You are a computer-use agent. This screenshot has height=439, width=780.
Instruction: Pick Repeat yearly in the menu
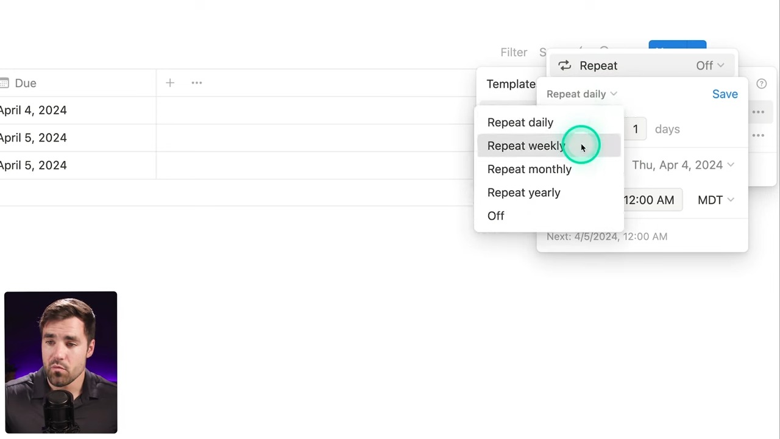click(523, 193)
